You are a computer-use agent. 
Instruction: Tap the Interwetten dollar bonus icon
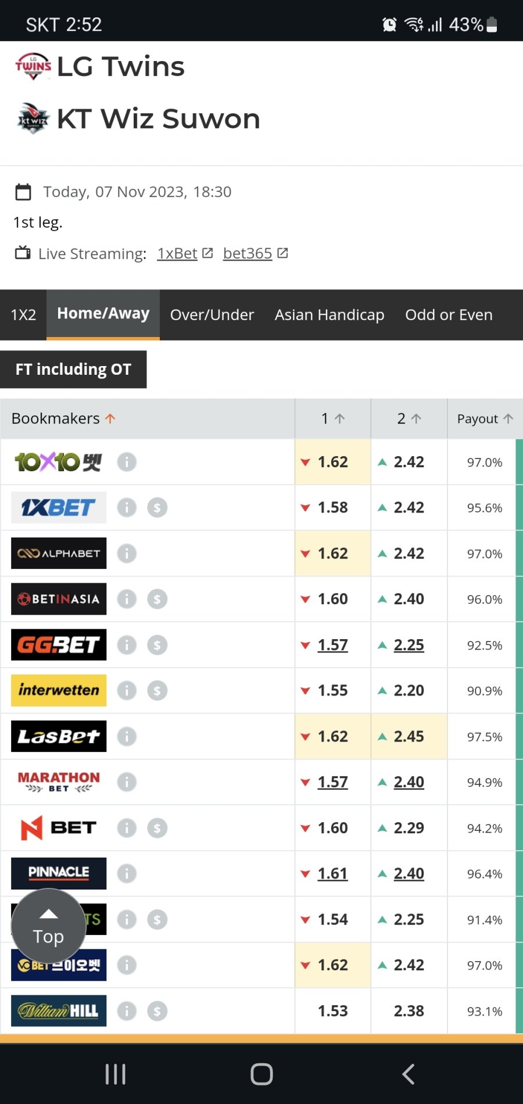coord(157,690)
